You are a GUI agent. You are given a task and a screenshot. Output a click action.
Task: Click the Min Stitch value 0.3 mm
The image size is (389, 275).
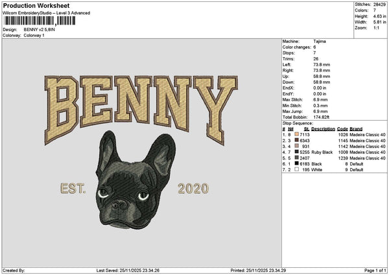[x=320, y=106]
